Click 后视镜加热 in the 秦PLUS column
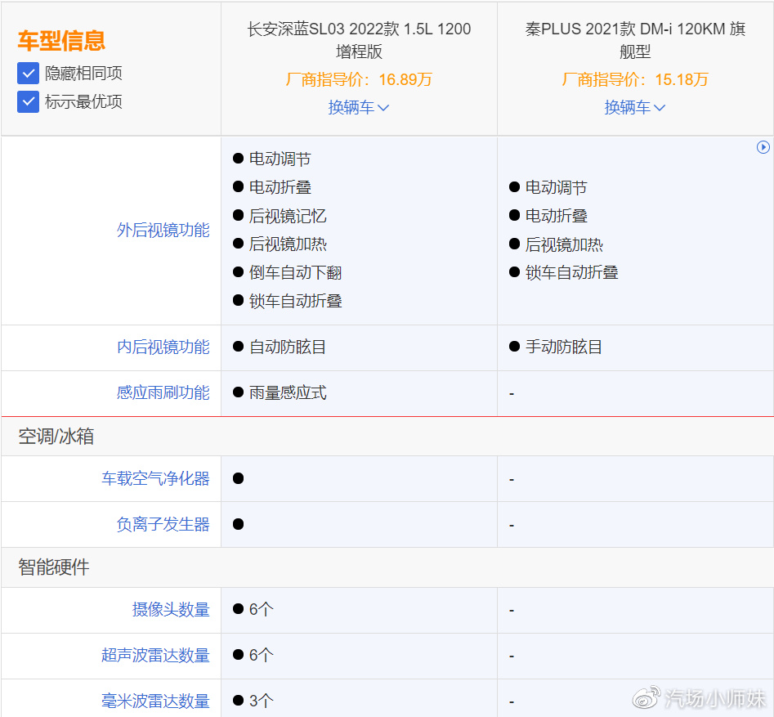The width and height of the screenshot is (774, 717). [564, 244]
